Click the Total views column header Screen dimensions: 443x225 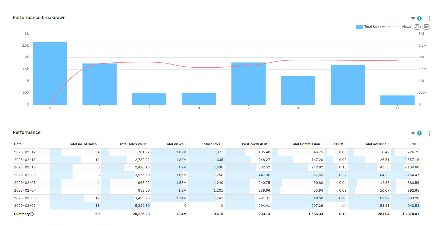coord(174,144)
